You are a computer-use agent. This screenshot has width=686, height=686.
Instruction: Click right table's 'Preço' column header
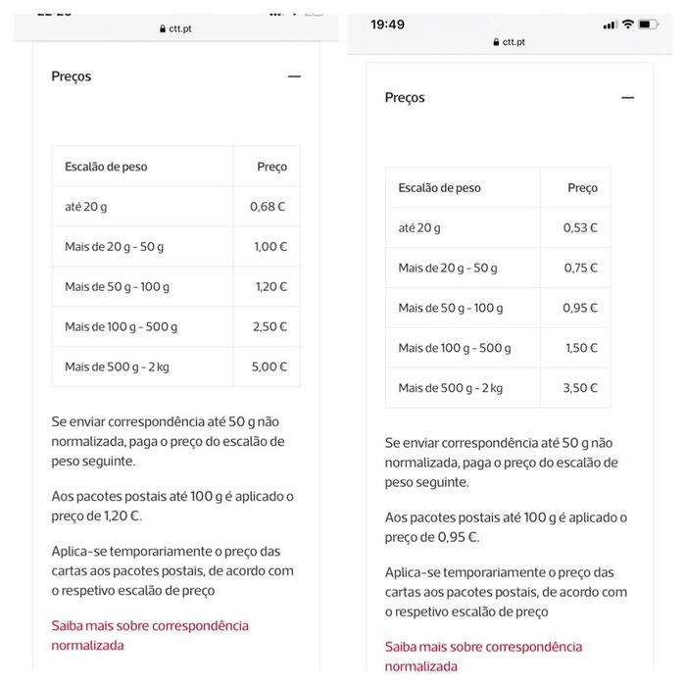[x=582, y=187]
